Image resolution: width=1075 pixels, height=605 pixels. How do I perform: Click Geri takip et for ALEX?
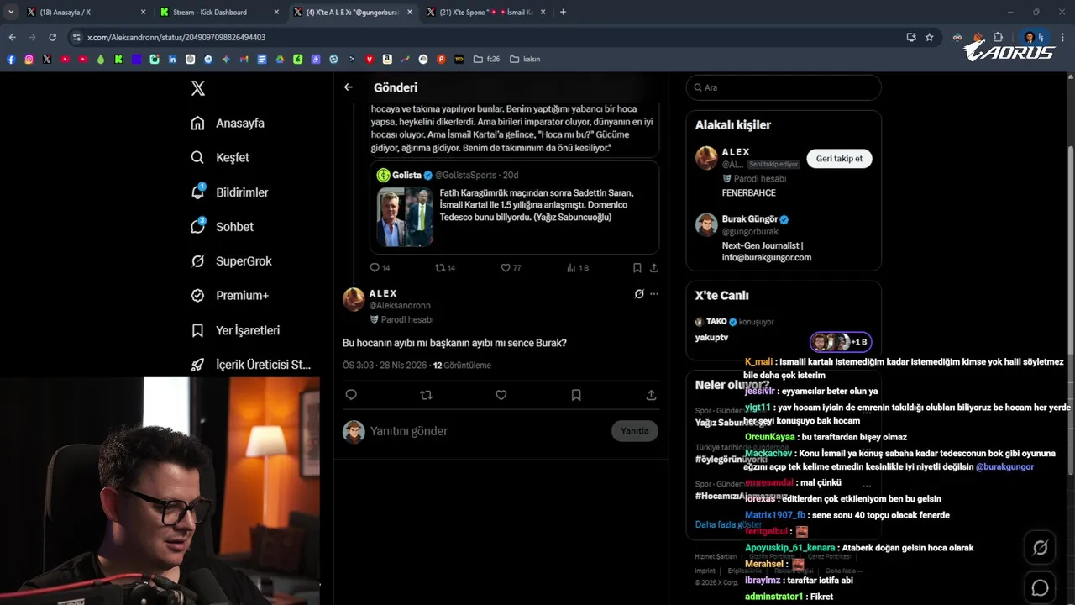[839, 158]
